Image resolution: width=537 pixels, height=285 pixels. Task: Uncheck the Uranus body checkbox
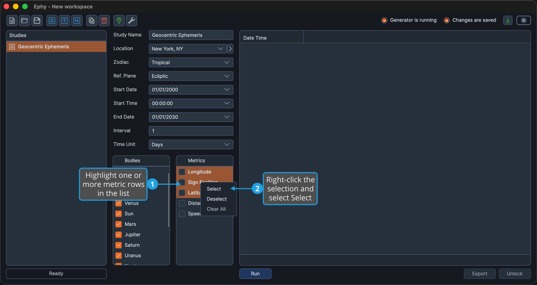[119, 256]
